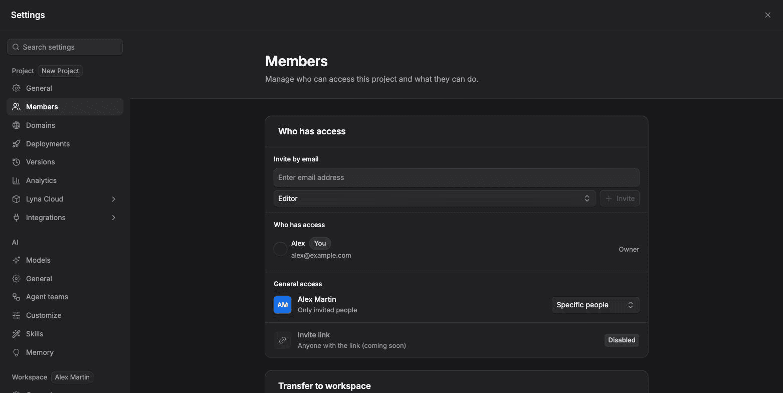Click the gear icon beside AI General
Image resolution: width=783 pixels, height=393 pixels.
coord(16,279)
